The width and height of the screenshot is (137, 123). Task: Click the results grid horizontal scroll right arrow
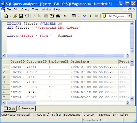coord(128,103)
